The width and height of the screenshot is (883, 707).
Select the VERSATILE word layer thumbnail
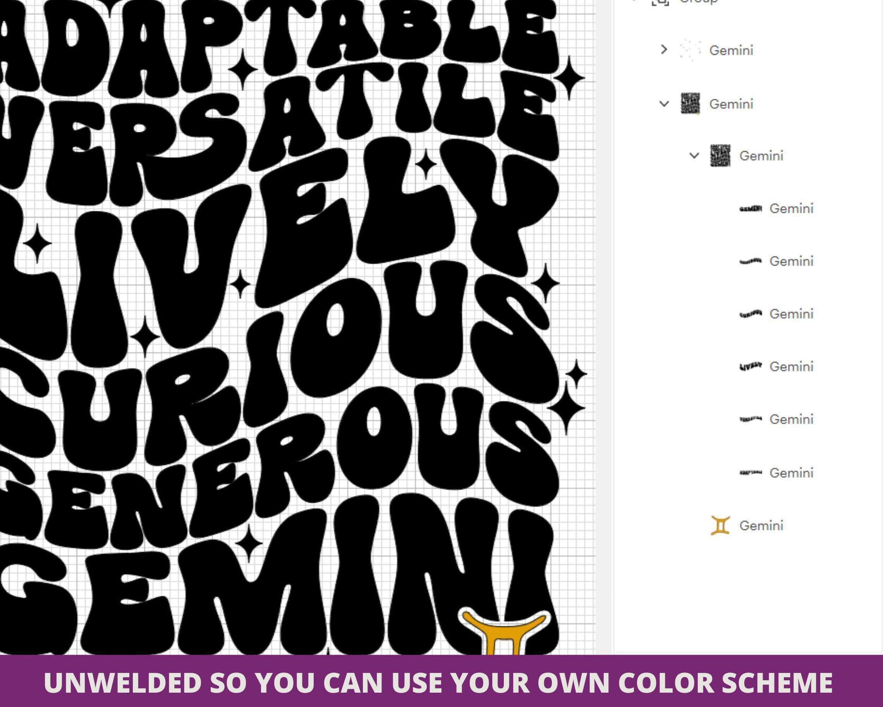point(750,419)
